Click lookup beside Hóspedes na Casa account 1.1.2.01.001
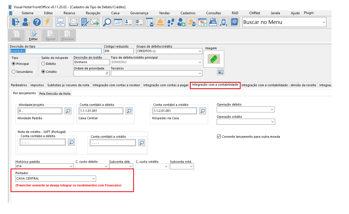 pyautogui.click(x=202, y=111)
